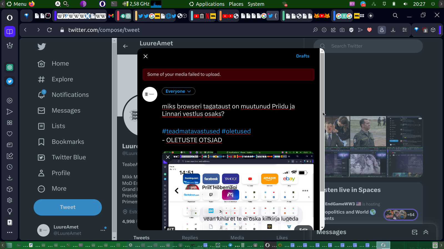Open the +64 Spaces listeners pill
Screen dimensions: 444x249
[x=401, y=215]
